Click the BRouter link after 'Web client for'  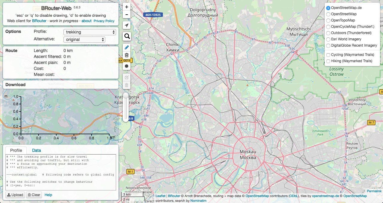tap(39, 21)
